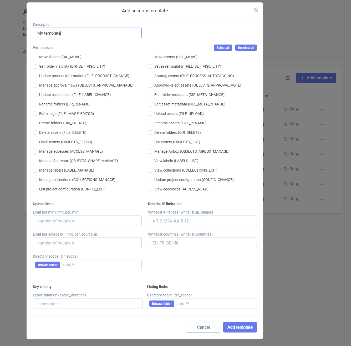Click the Expire duration seconds field
This screenshot has width=351, height=346.
(x=88, y=304)
